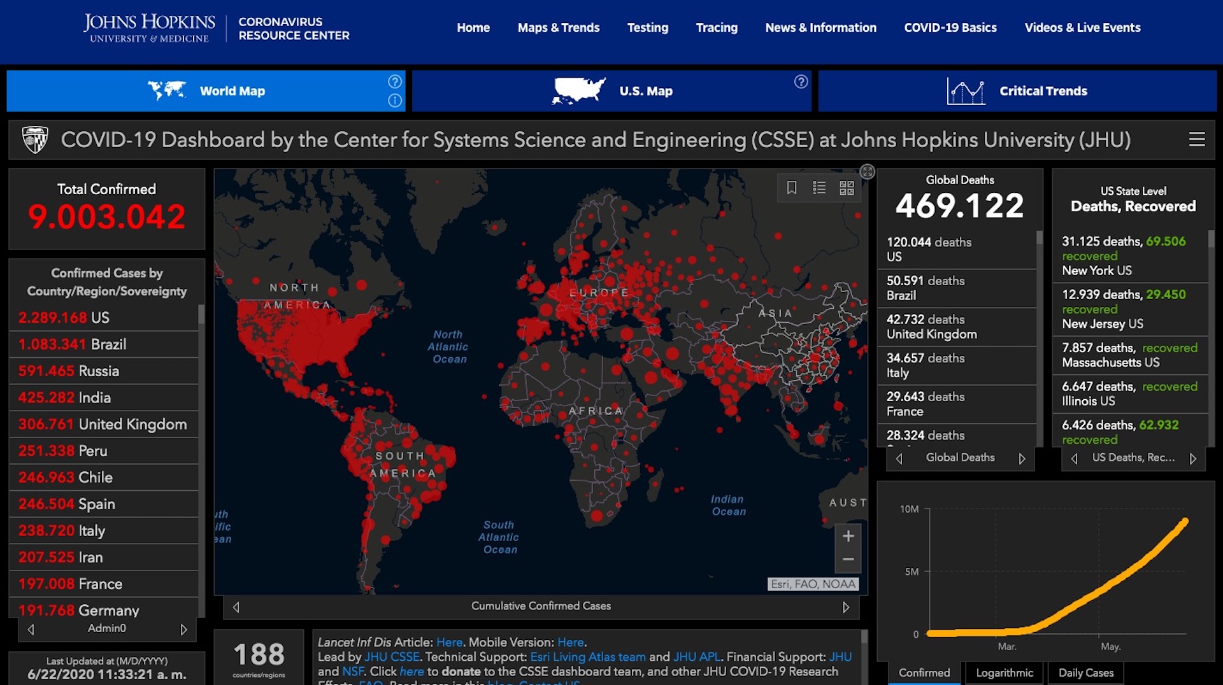Open the hamburger menu beside the dashboard title
The image size is (1223, 685).
[x=1198, y=139]
